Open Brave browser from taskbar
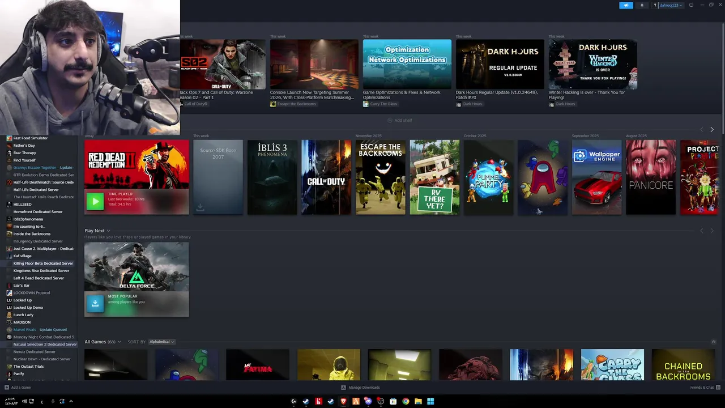 343,401
